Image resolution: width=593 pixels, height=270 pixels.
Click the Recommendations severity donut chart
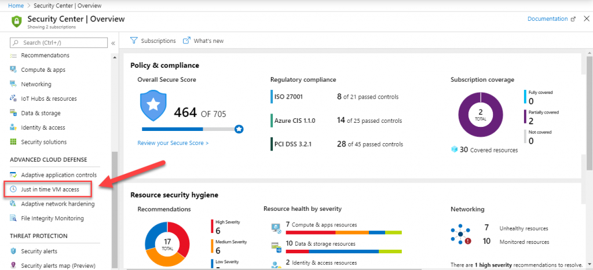(167, 245)
